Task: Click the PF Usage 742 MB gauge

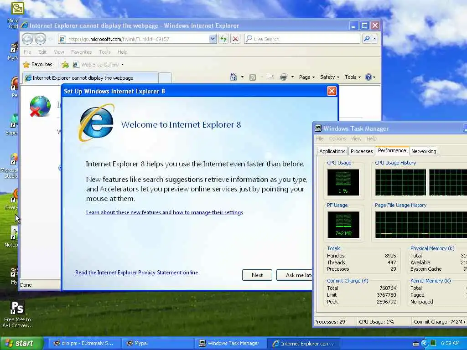Action: pos(343,225)
